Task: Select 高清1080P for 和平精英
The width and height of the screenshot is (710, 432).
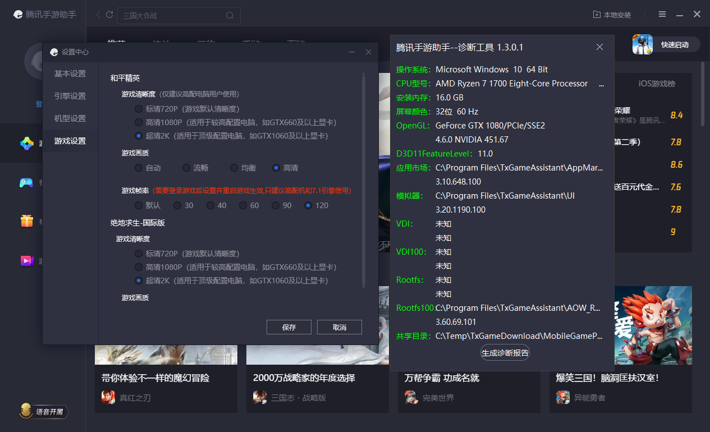Action: tap(139, 122)
